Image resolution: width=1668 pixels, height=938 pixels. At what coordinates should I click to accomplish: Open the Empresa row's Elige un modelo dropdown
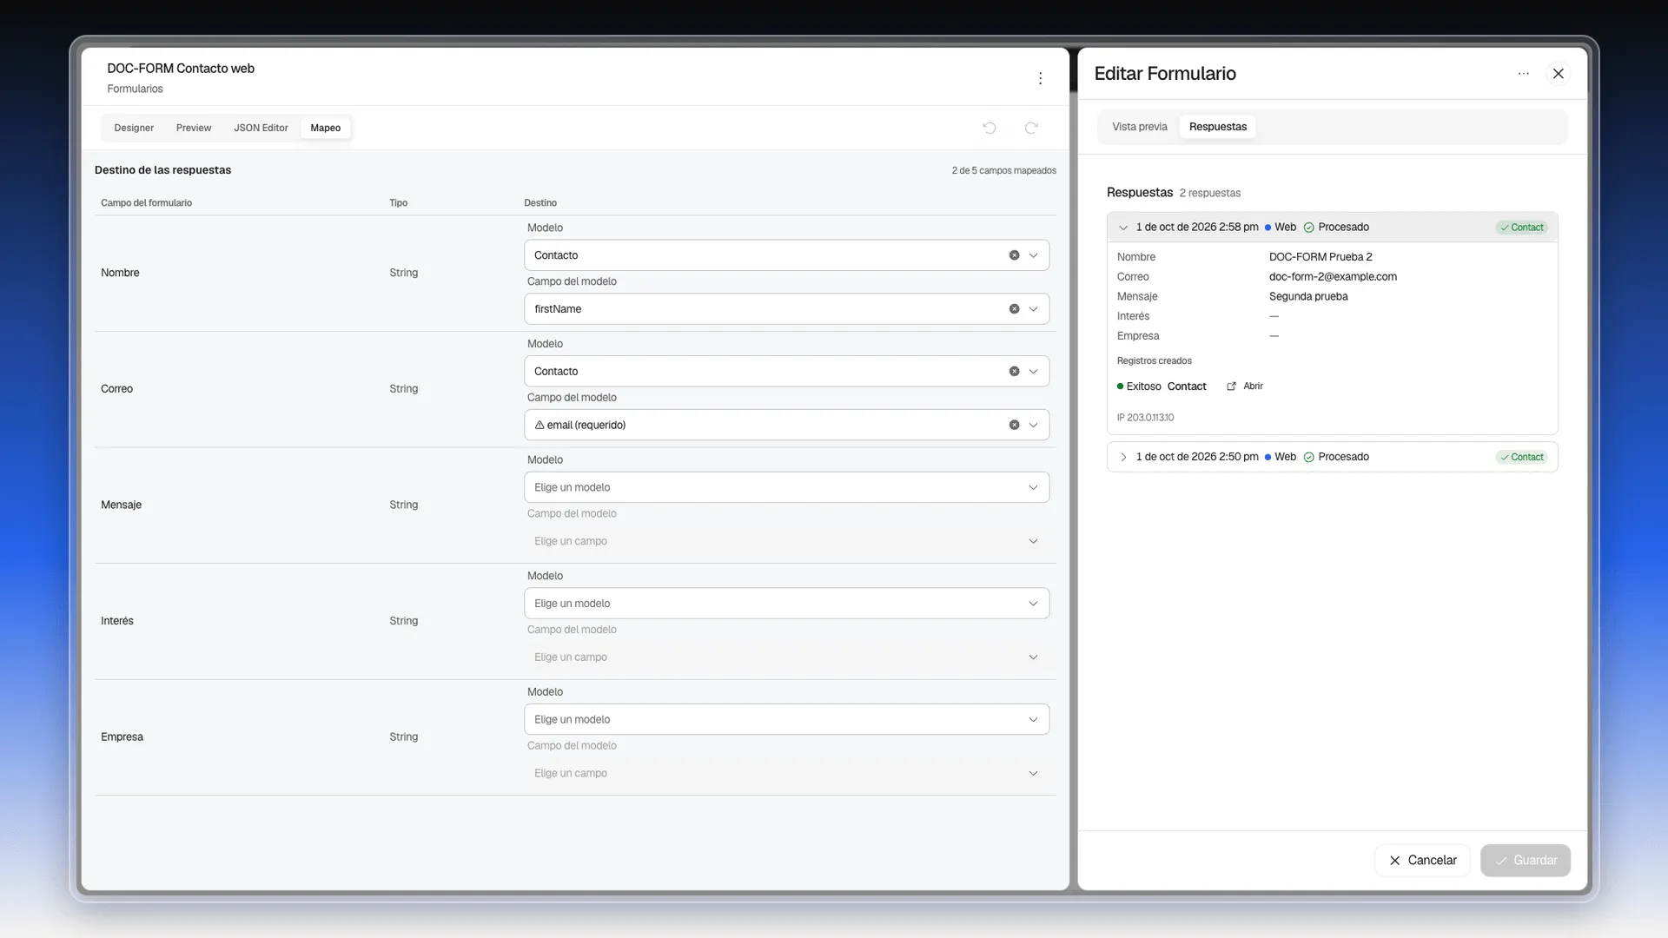click(x=787, y=720)
